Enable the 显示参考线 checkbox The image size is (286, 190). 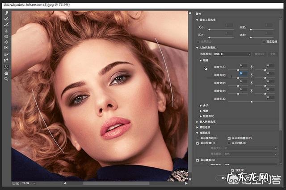(198, 138)
